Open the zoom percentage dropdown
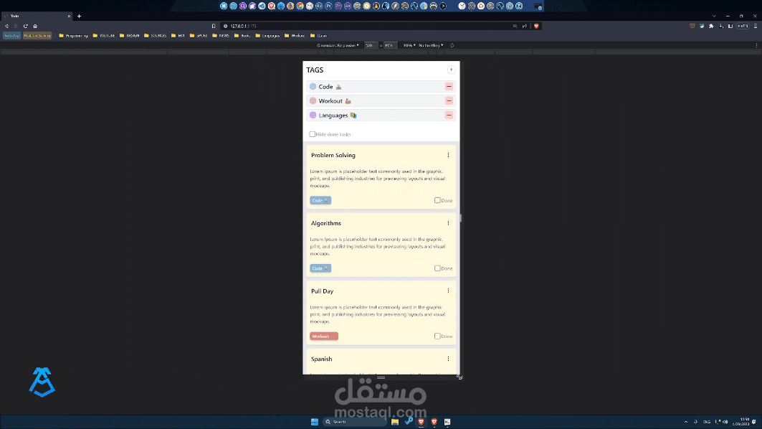762x429 pixels. pyautogui.click(x=409, y=45)
